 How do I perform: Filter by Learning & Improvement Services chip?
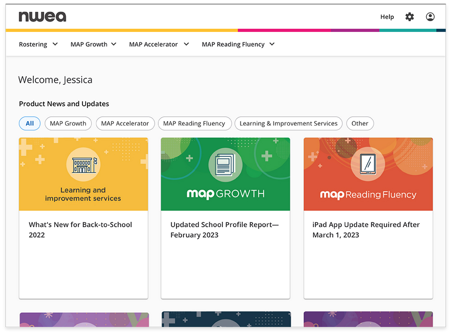click(x=289, y=124)
